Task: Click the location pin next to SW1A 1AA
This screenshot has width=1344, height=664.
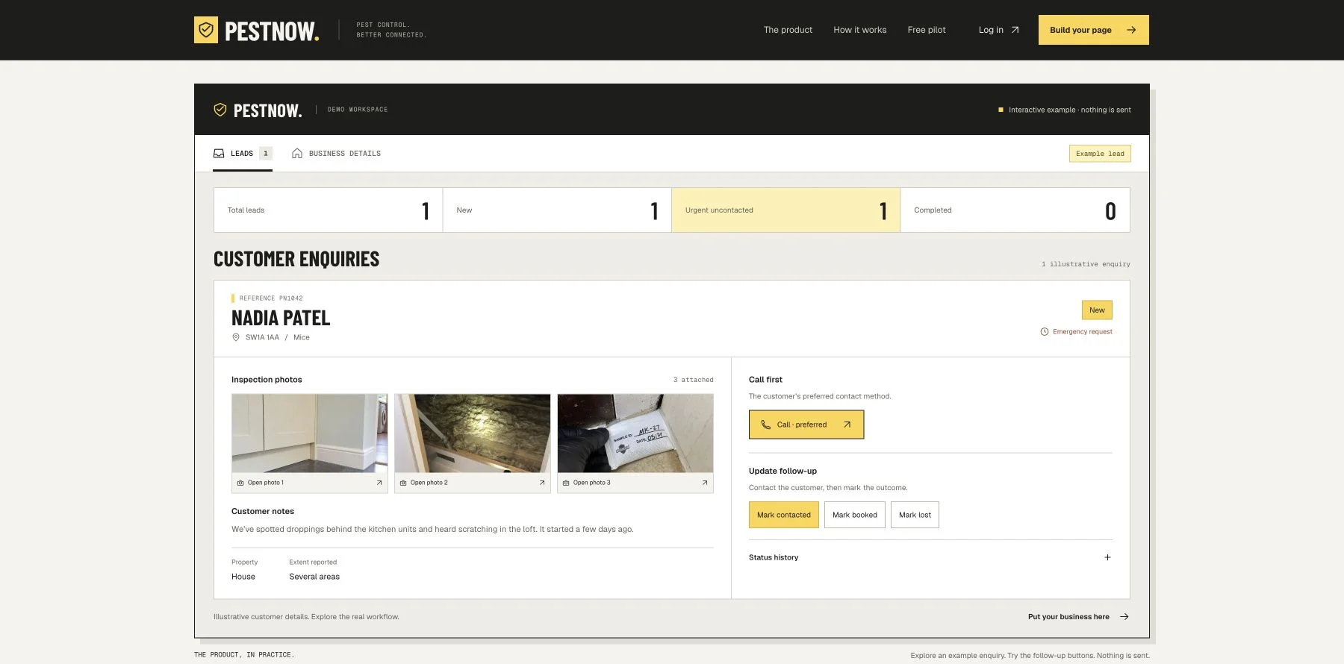Action: [236, 337]
